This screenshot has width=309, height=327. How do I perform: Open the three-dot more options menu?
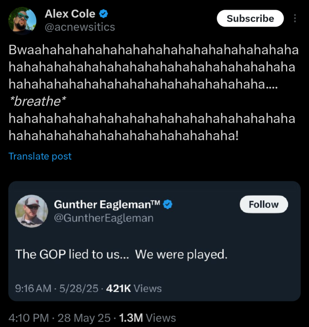[x=295, y=18]
